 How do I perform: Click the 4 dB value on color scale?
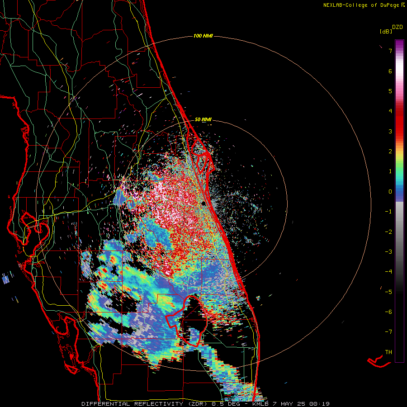coord(390,111)
